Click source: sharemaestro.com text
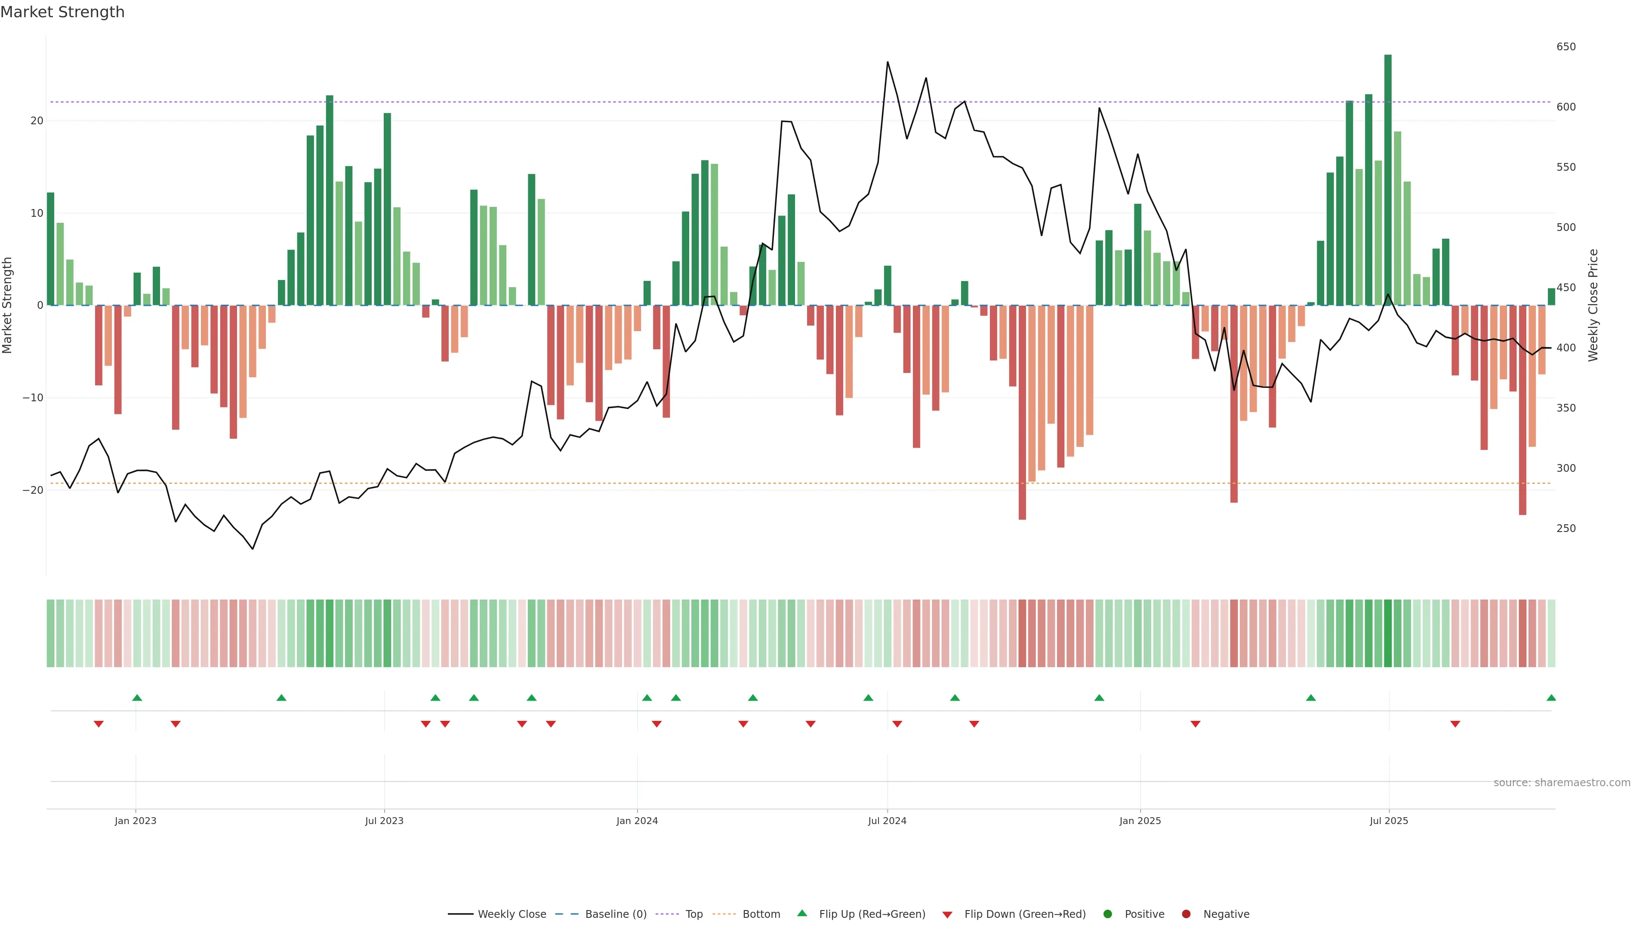The width and height of the screenshot is (1652, 929). 1562,783
